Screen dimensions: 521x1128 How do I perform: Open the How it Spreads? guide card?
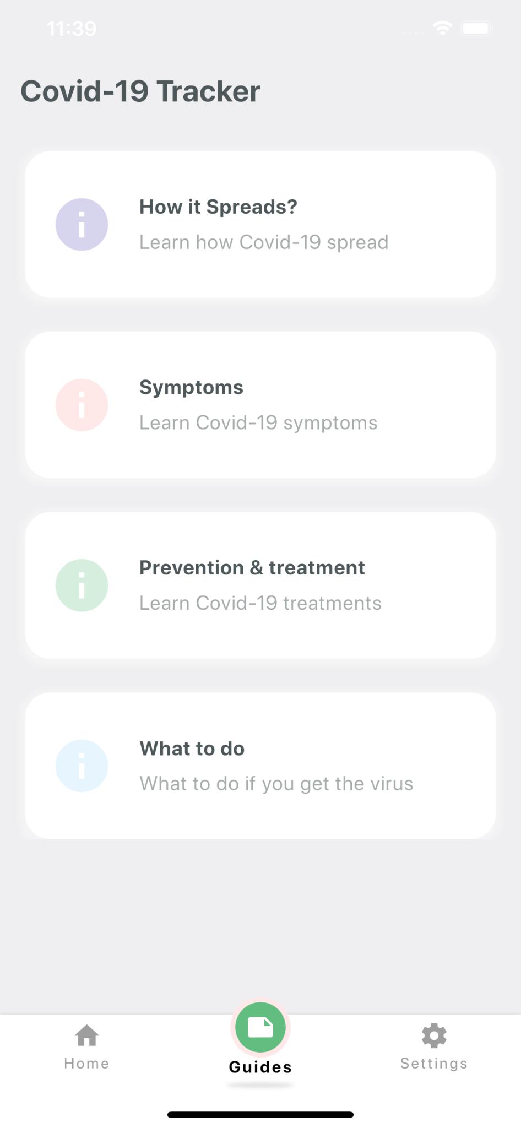260,225
